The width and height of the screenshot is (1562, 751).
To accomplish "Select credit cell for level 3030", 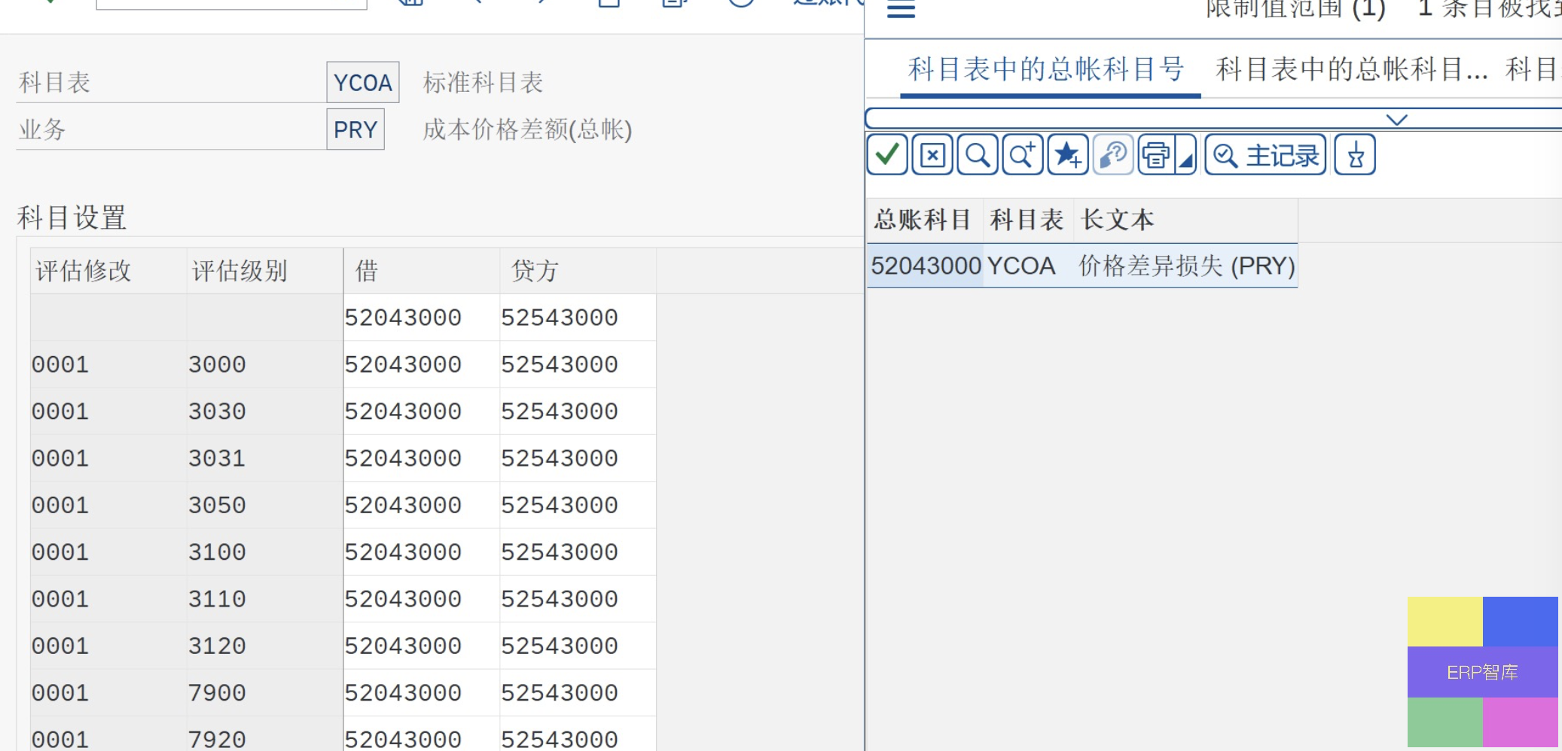I will (578, 412).
